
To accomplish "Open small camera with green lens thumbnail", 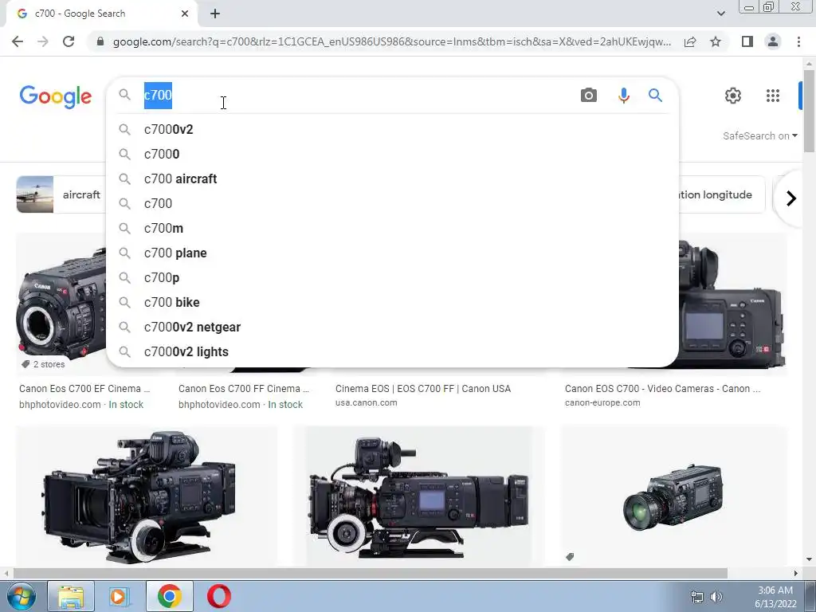I will tap(674, 496).
